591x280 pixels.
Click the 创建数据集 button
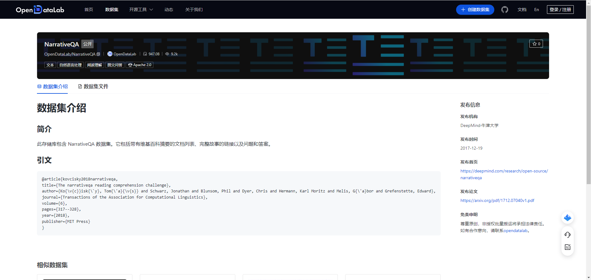(x=475, y=10)
